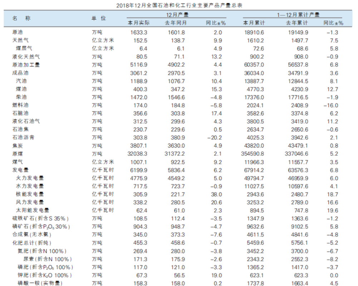Click the row label "化肥总计(折纯)"

click(x=32, y=243)
